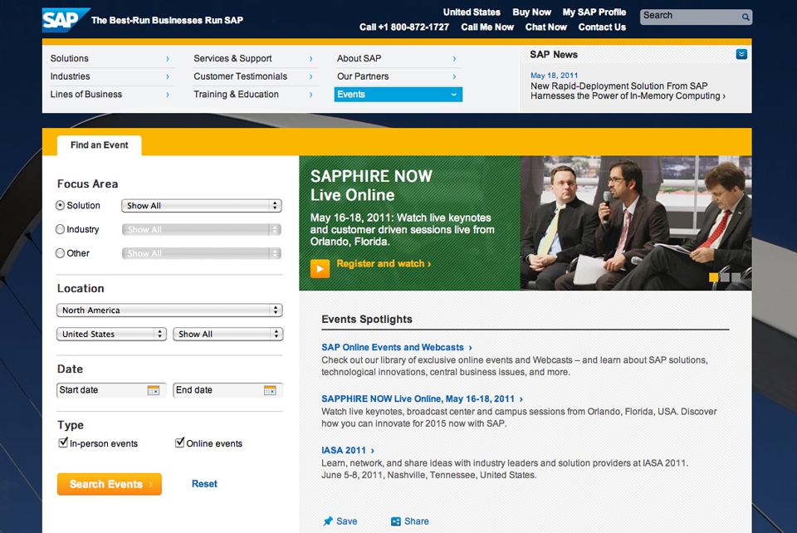The height and width of the screenshot is (533, 797).
Task: Click the SAP logo
Action: coord(66,20)
